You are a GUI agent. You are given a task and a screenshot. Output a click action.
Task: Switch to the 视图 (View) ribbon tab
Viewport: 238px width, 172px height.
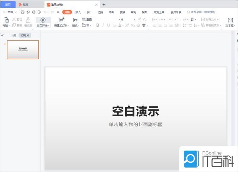[x=144, y=12]
